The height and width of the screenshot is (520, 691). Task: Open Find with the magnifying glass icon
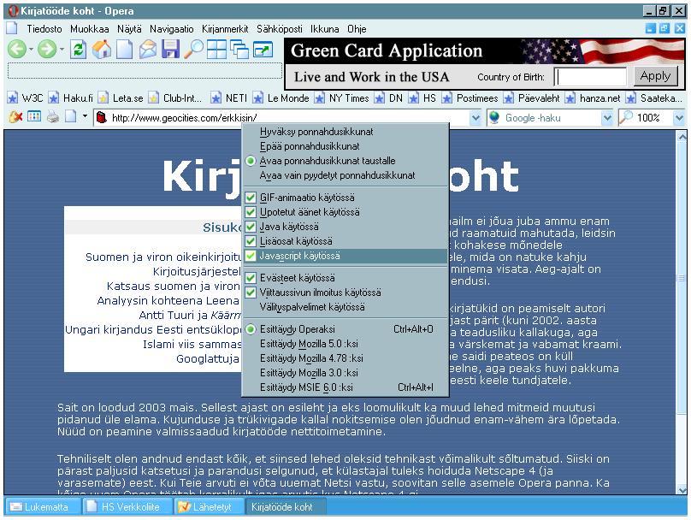pyautogui.click(x=193, y=49)
